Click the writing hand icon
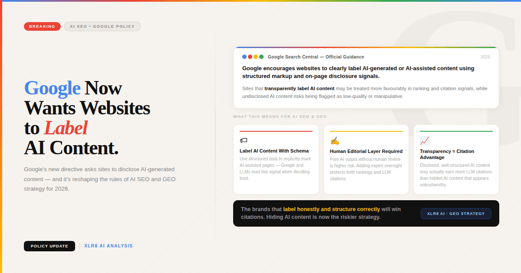 tap(334, 141)
